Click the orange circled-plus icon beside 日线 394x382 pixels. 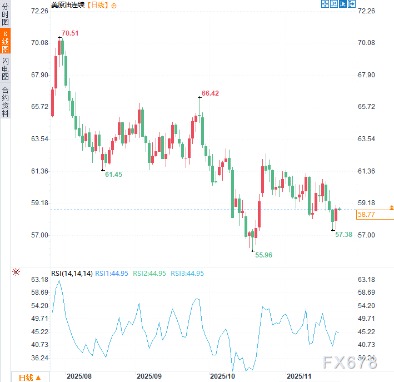(x=114, y=5)
